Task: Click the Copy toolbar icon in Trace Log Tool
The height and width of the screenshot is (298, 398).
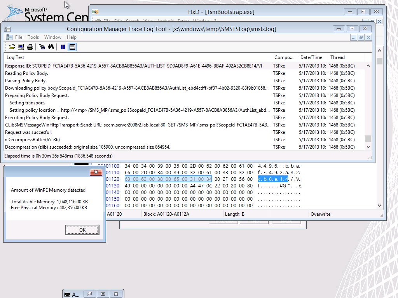Action: click(x=42, y=47)
